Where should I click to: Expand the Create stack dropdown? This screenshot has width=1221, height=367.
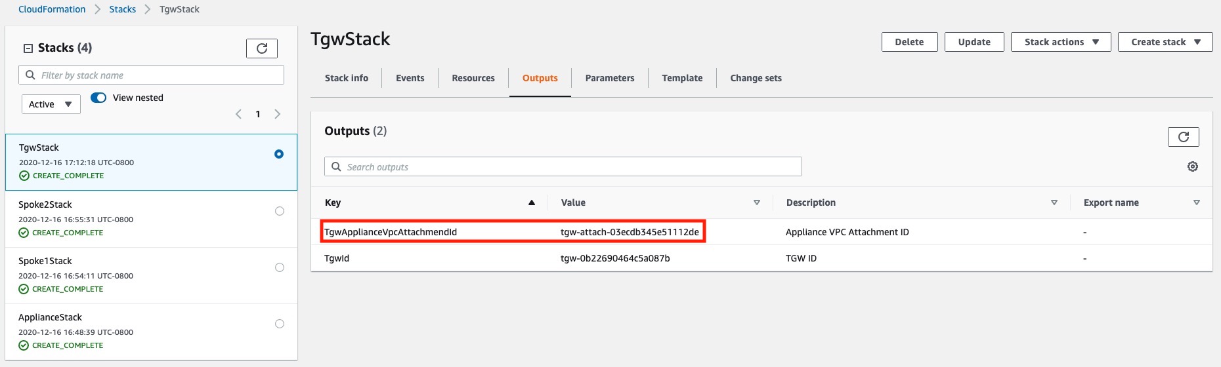point(1165,42)
